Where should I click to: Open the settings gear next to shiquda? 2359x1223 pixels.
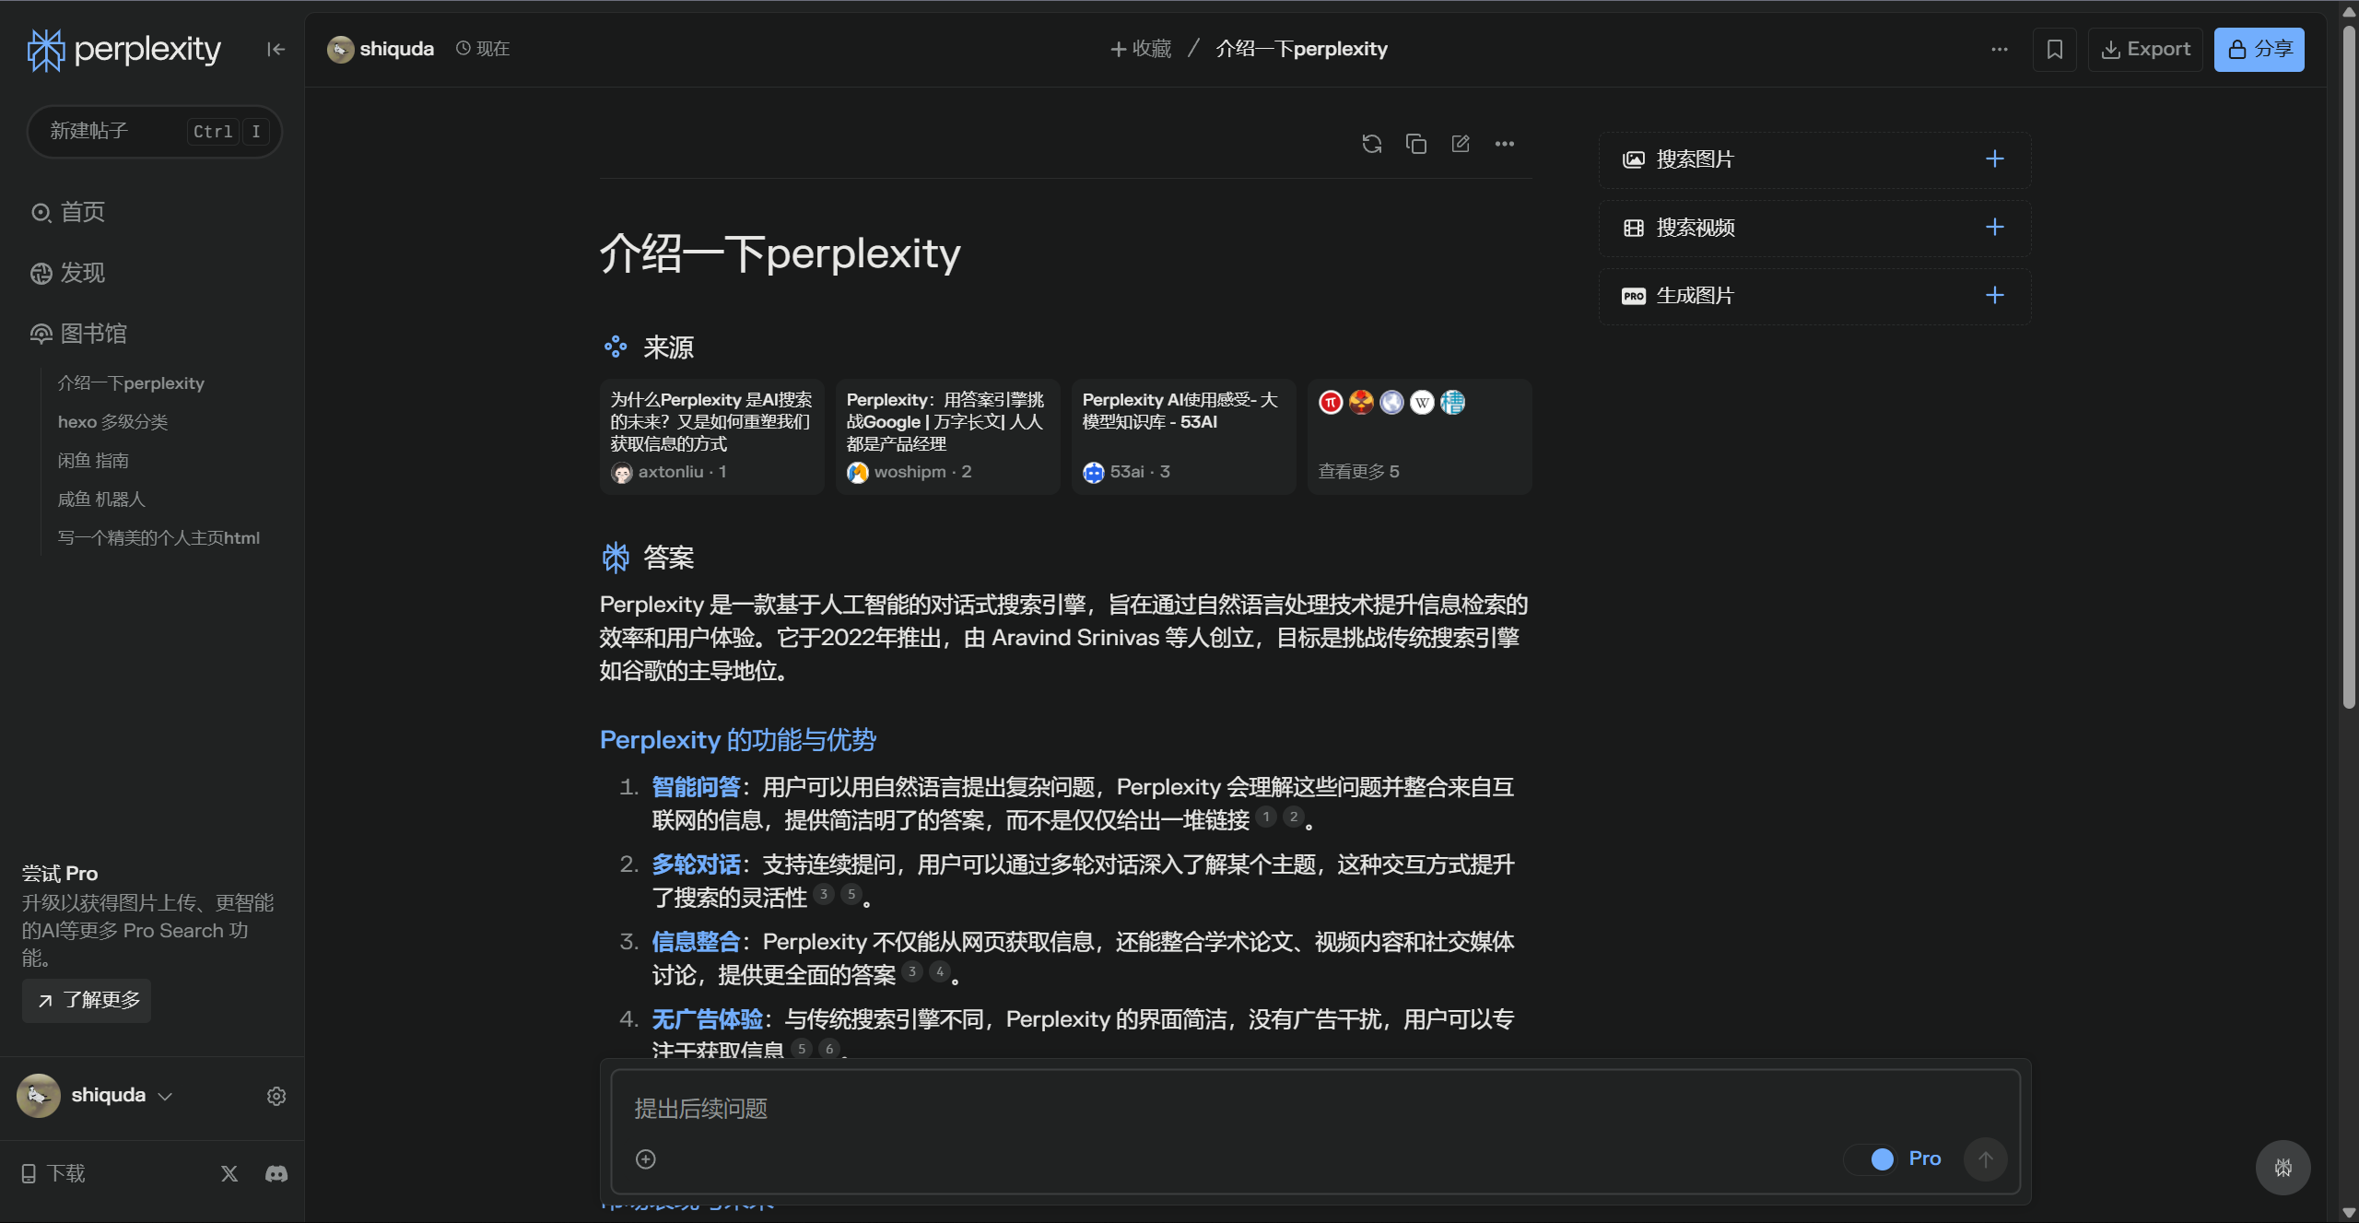click(x=276, y=1096)
